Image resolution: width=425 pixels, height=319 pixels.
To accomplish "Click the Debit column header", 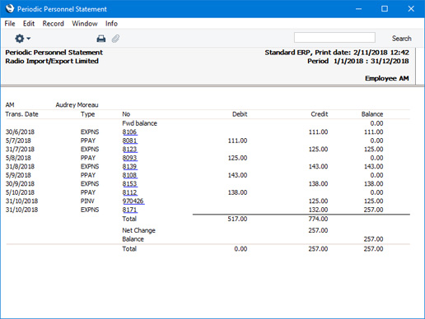I will tap(240, 114).
